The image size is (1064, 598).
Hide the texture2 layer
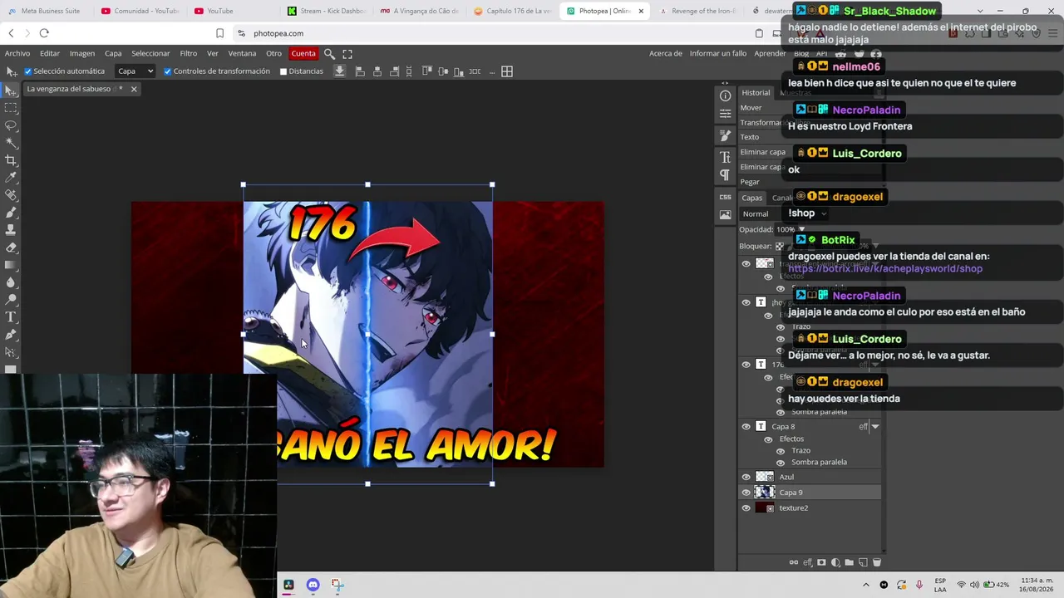pyautogui.click(x=746, y=507)
